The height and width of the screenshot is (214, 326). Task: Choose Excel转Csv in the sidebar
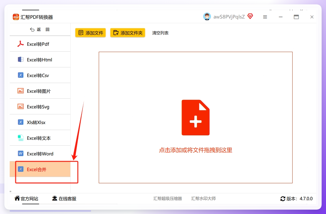click(x=40, y=75)
